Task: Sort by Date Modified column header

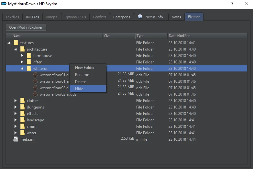Action: [207, 36]
